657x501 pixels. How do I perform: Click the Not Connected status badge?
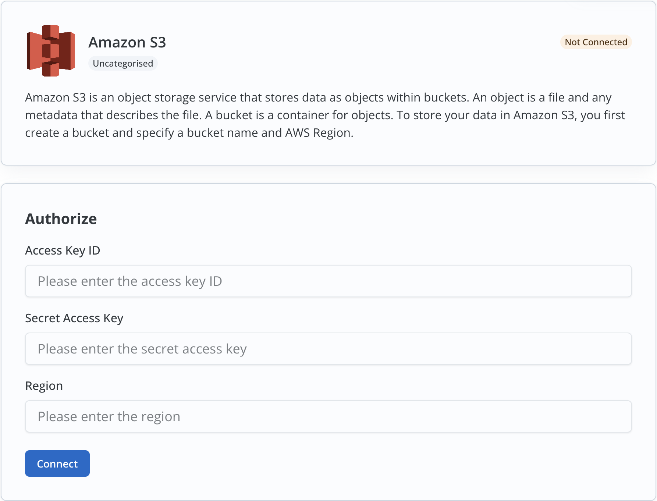pyautogui.click(x=596, y=42)
